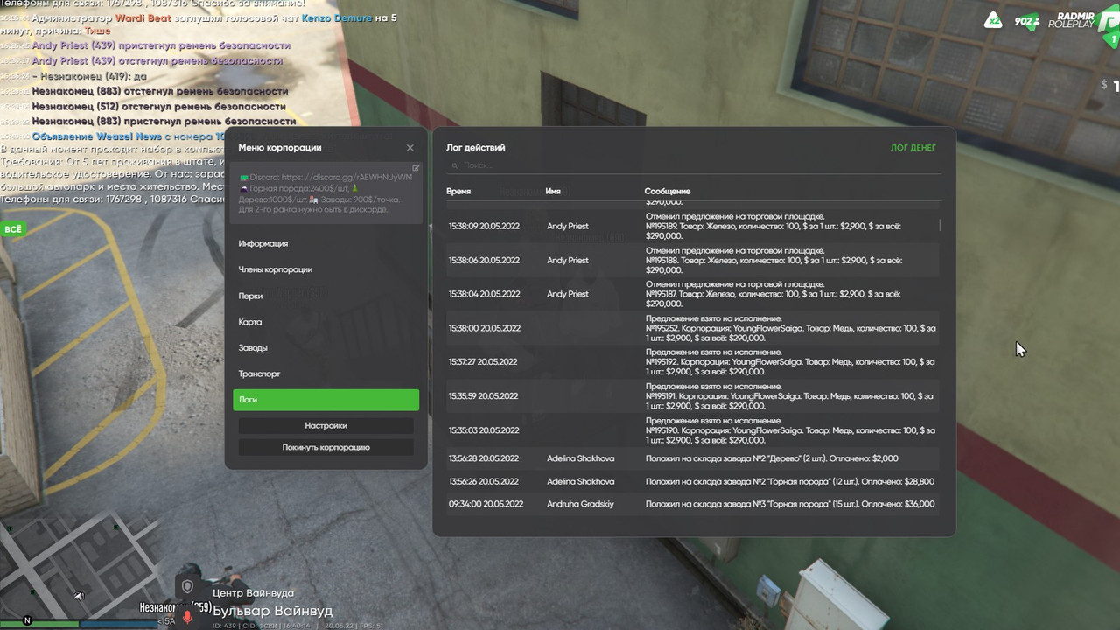
Task: Click the message for offer №195192
Action: coord(791,362)
